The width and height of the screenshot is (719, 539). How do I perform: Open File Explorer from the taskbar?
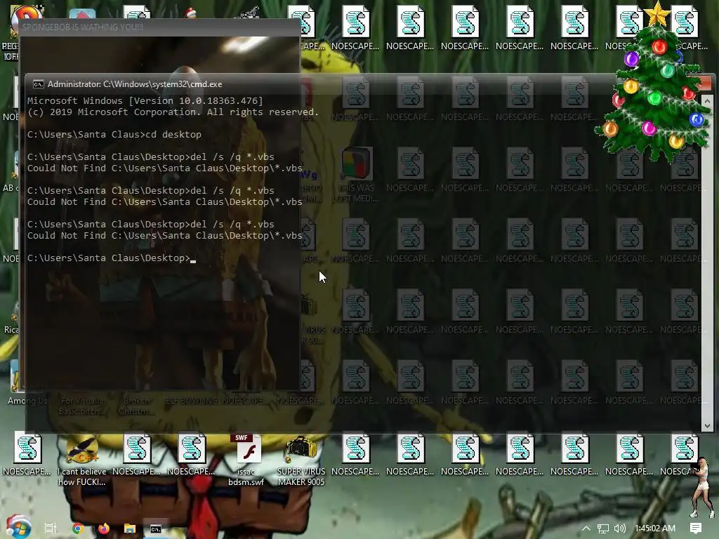(130, 528)
